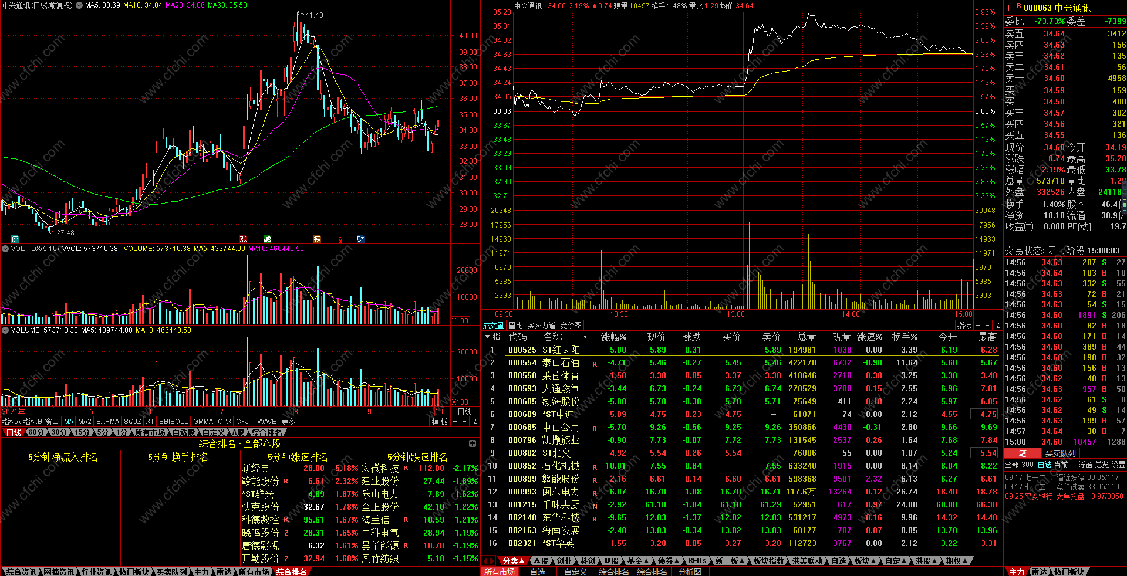Open the 成交量 tab below intraday chart
Viewport: 1127px width, 576px height.
493,326
